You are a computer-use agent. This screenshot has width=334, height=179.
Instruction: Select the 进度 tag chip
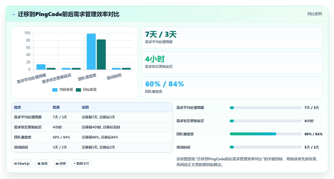point(60,163)
